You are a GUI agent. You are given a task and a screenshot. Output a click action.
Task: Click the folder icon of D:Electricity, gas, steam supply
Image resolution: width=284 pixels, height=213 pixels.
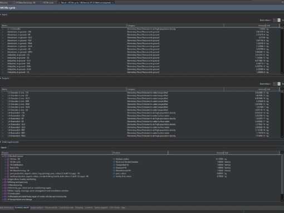tap(6, 188)
